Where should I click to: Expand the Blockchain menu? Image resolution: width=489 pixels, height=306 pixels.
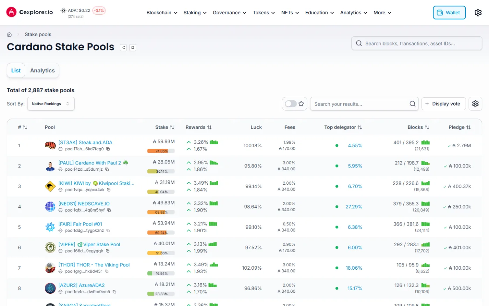coord(162,13)
